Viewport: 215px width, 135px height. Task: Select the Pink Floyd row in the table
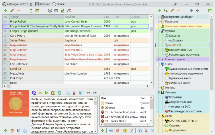(17, 78)
